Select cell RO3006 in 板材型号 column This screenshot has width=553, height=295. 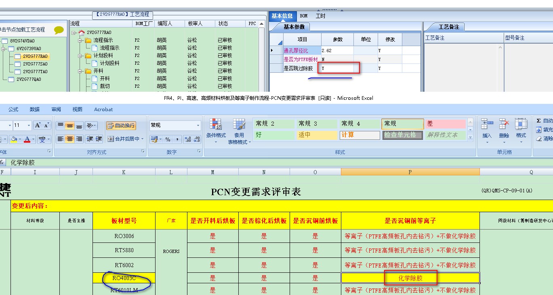[x=124, y=236]
